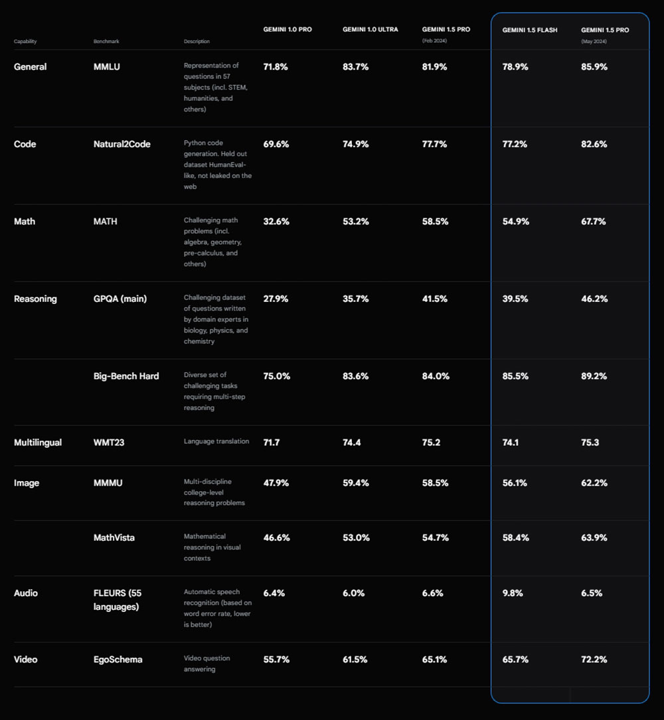
Task: Click the Gemini 1.5 Flash column header
Action: tap(529, 30)
